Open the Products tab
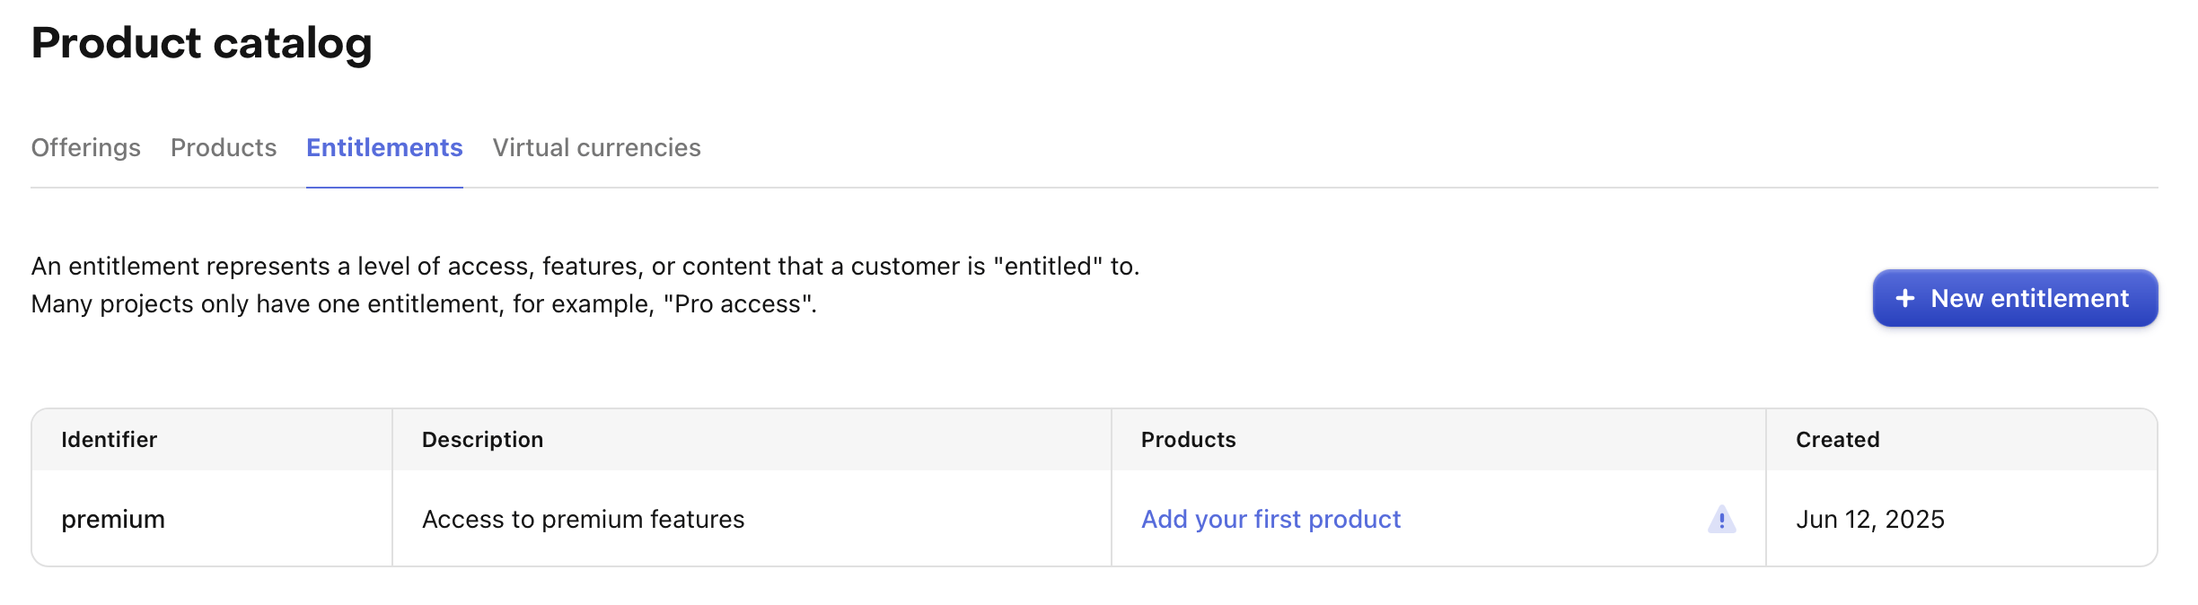This screenshot has width=2198, height=605. pos(223,147)
